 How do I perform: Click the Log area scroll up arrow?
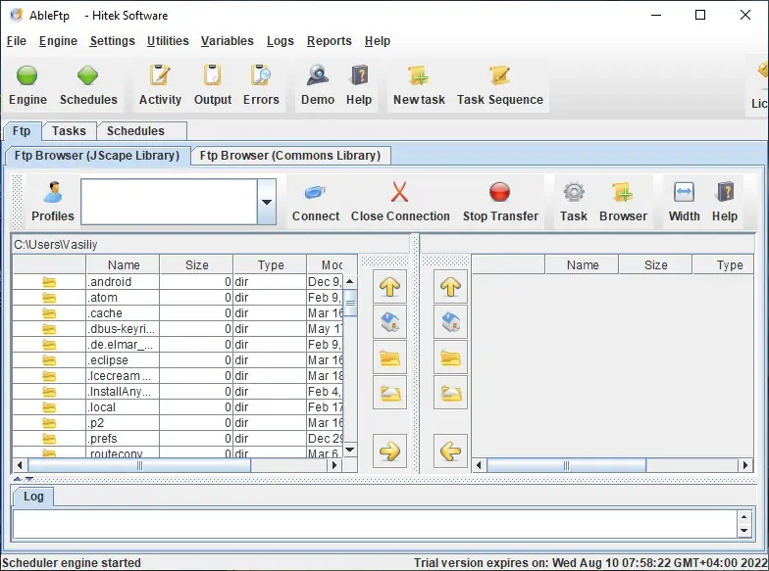coord(743,517)
